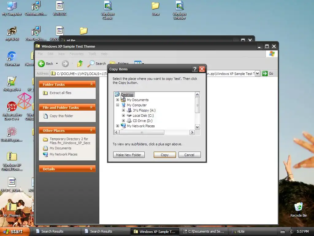Launch Embarcadero Dev-C++ shortcut
Screen dimensions: 314x236
pyautogui.click(x=12, y=111)
